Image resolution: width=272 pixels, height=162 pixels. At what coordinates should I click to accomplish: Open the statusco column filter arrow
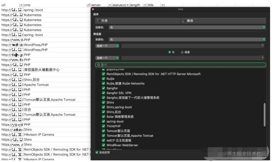(x=128, y=5)
